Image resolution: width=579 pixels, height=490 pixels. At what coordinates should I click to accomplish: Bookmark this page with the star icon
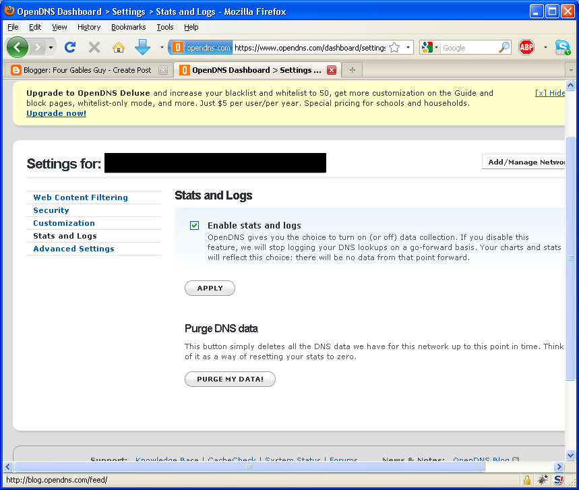tap(394, 48)
